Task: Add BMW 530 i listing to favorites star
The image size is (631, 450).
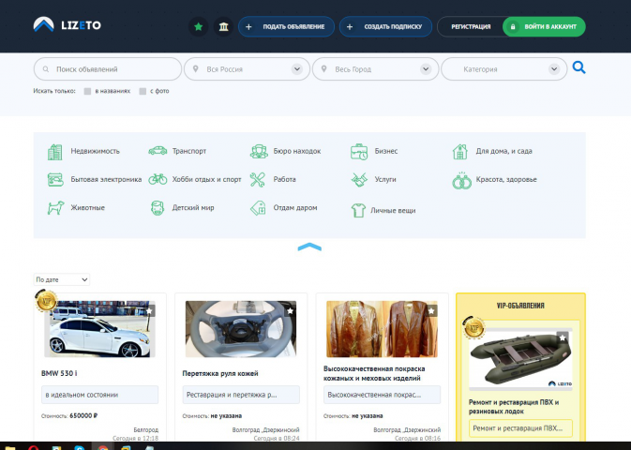Action: [x=149, y=310]
